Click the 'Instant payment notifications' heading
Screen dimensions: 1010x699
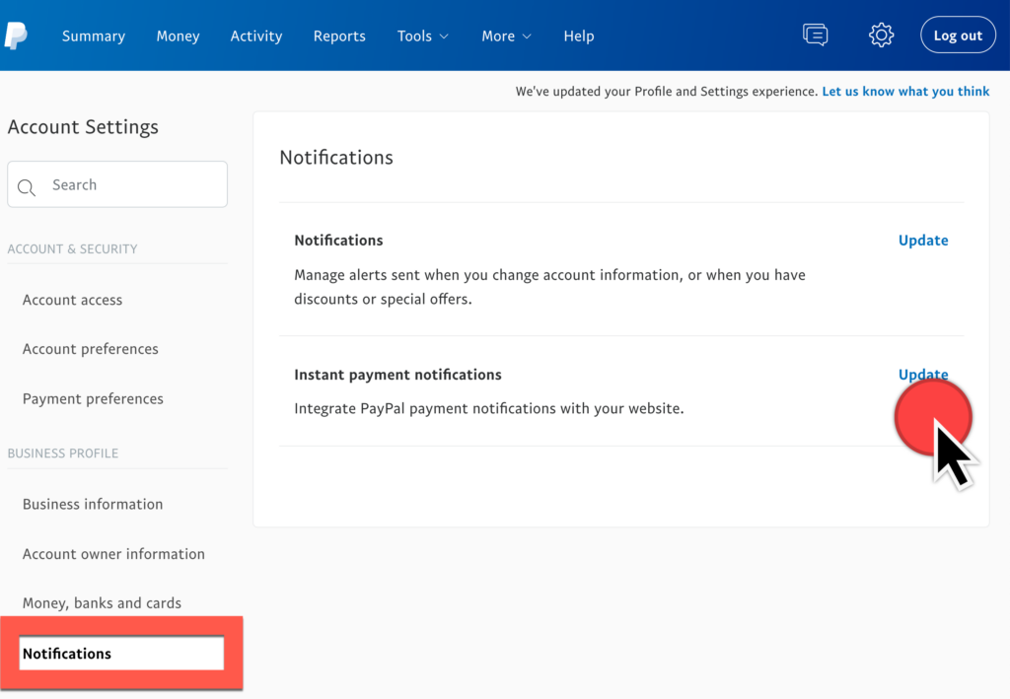[x=397, y=375]
